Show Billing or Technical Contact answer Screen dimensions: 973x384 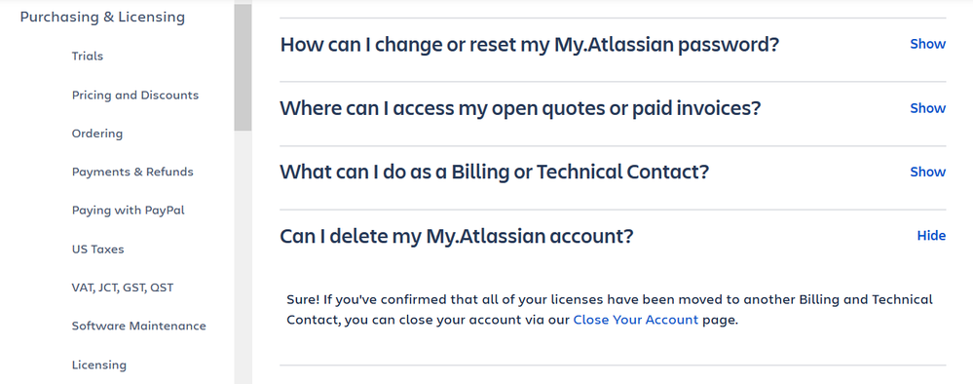(927, 173)
